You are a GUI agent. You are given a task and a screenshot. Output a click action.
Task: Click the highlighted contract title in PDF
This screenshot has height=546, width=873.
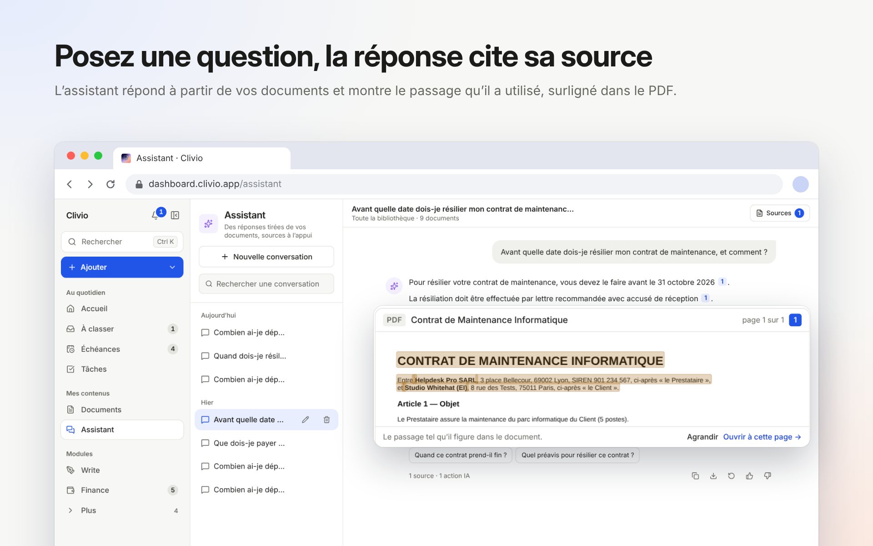pos(530,360)
